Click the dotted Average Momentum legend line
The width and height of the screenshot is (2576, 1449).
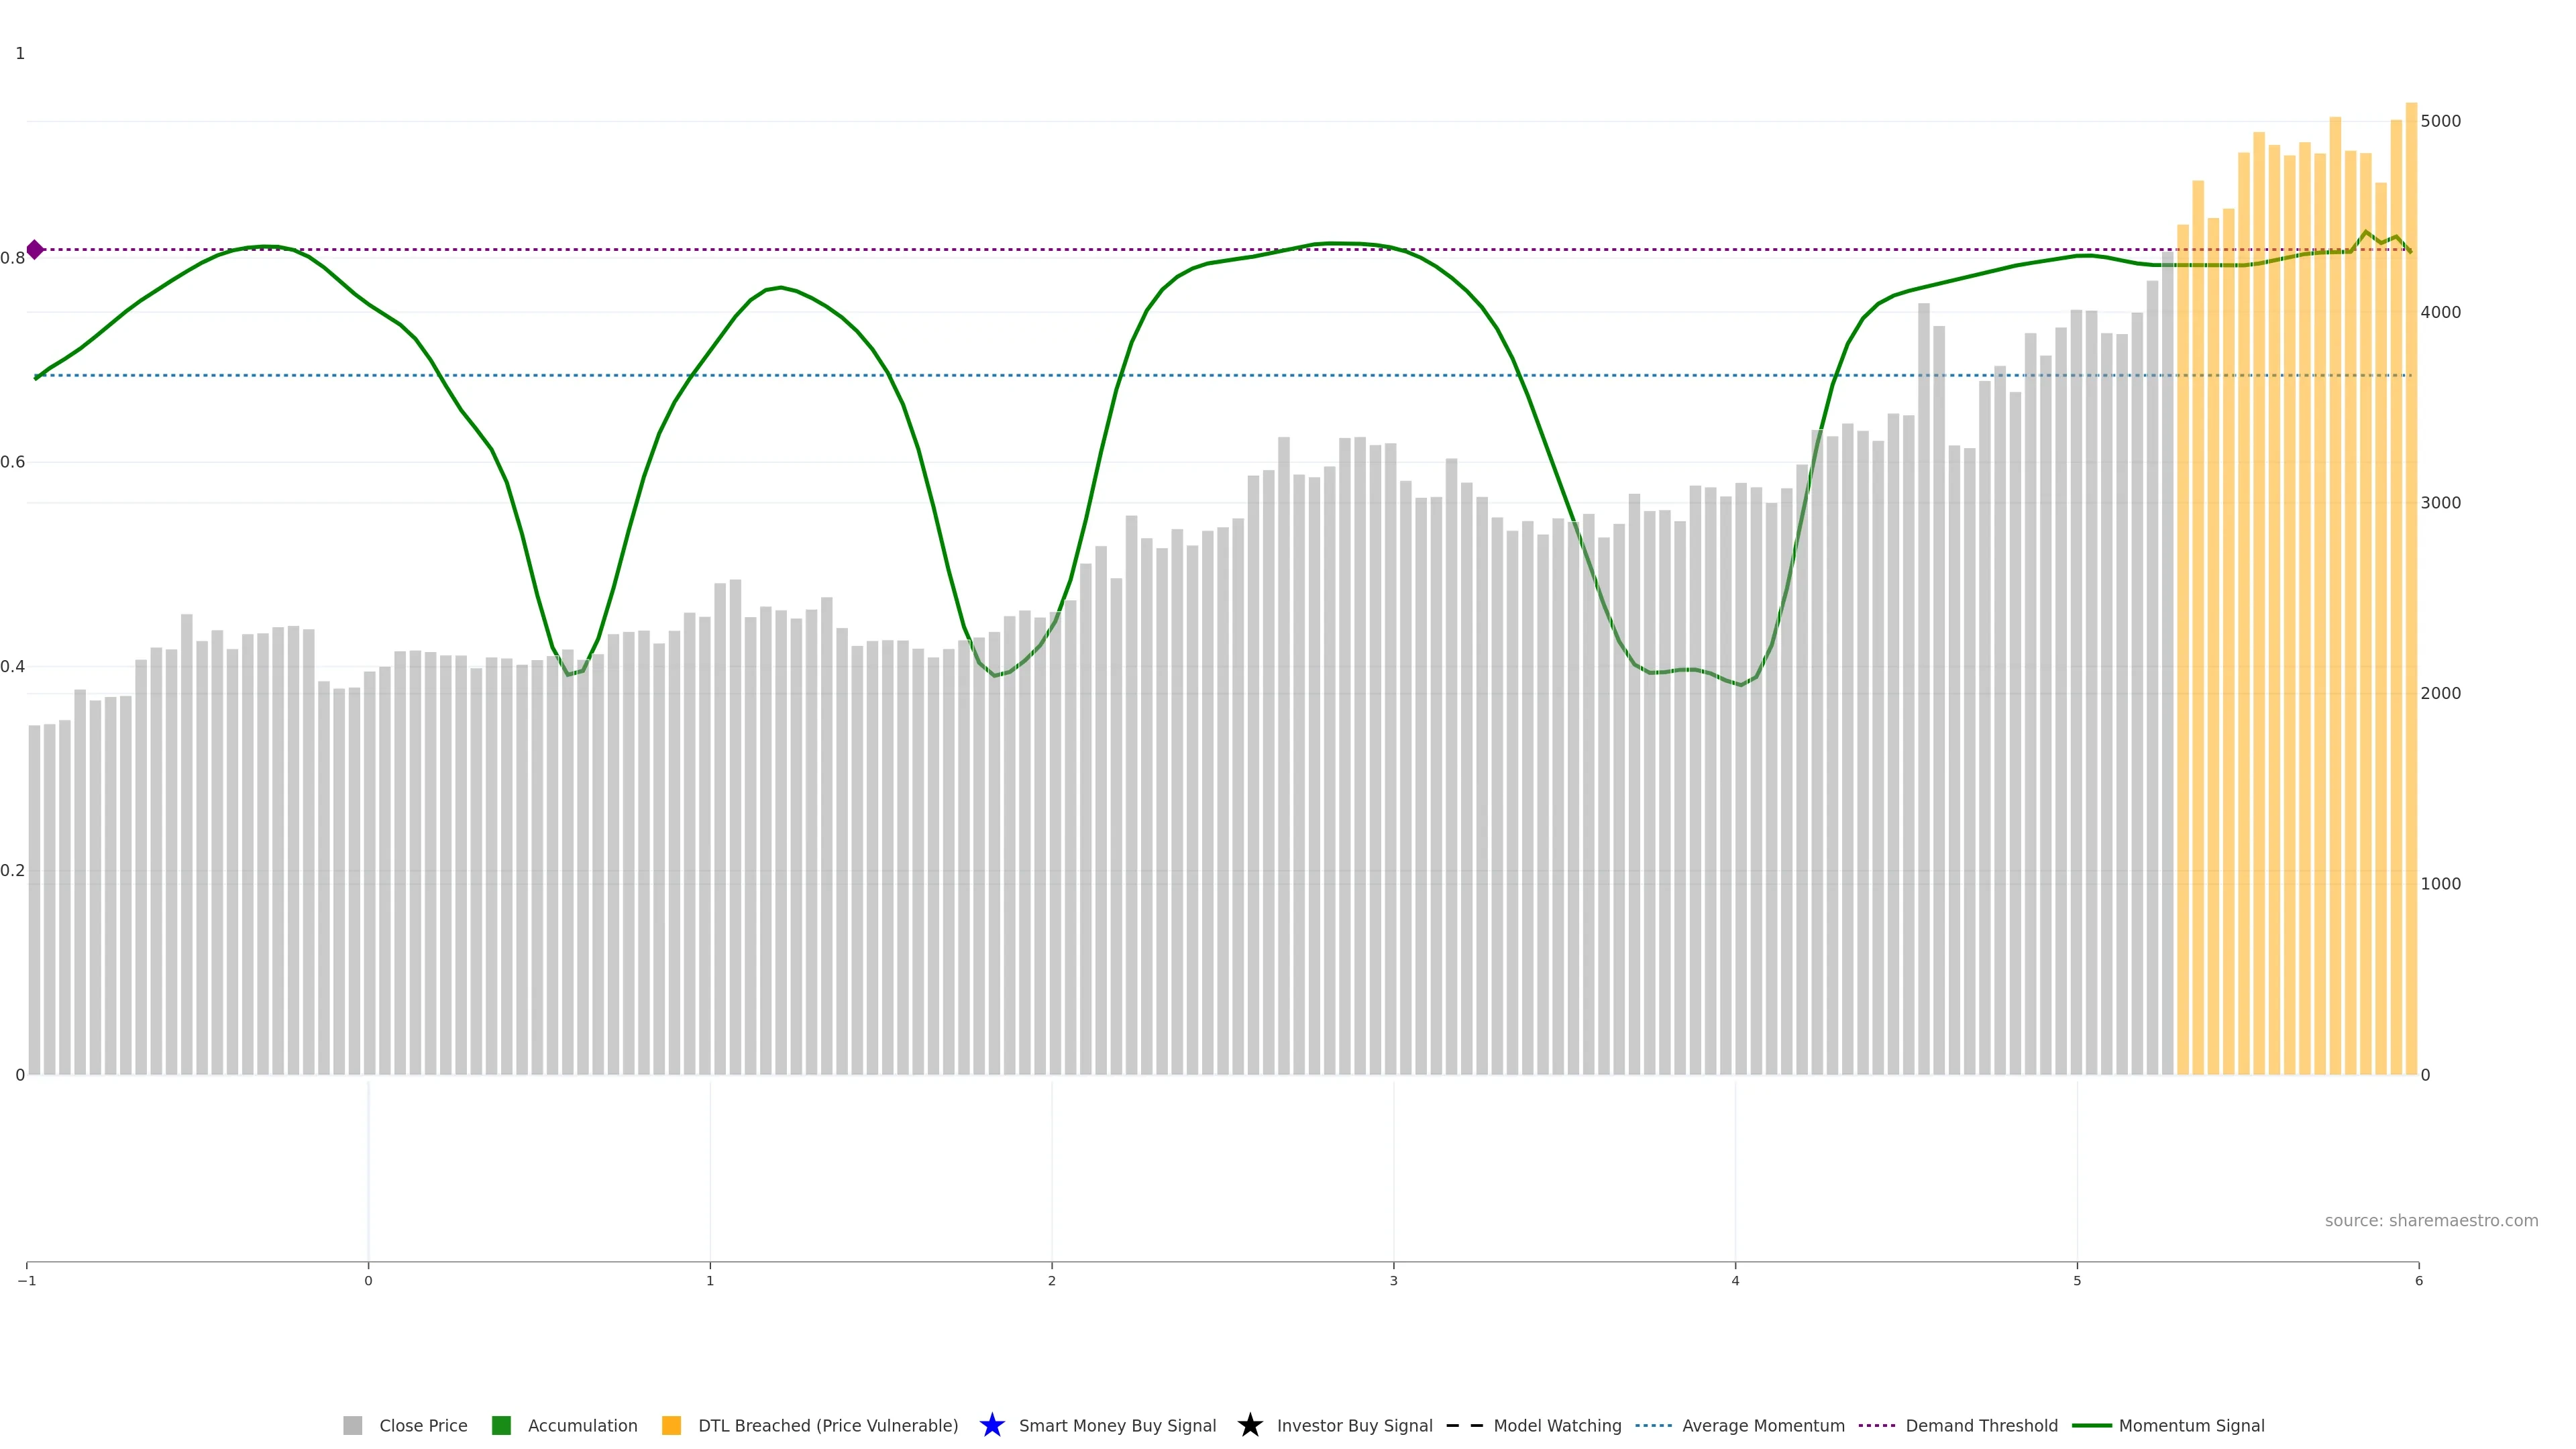(x=1653, y=1425)
